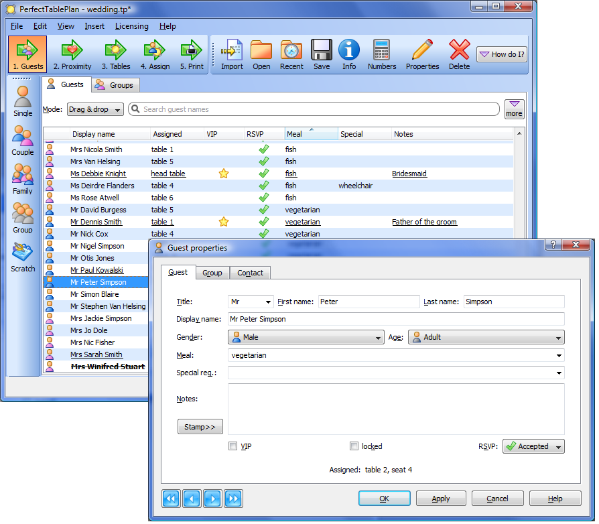Add a Couple from sidebar
599x524 pixels.
pyautogui.click(x=23, y=141)
